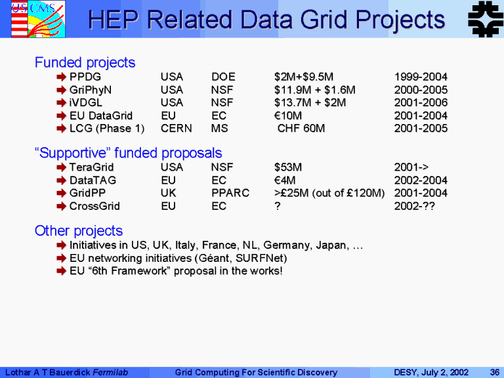The width and height of the screenshot is (504, 378).
Task: Click the GriPhyN project name
Action: click(x=91, y=90)
